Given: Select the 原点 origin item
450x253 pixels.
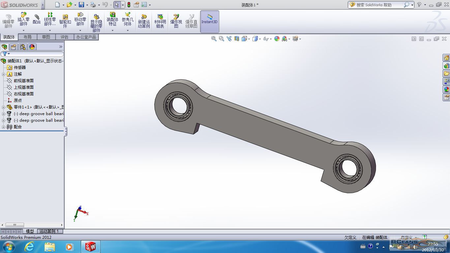Looking at the screenshot, I should [18, 101].
